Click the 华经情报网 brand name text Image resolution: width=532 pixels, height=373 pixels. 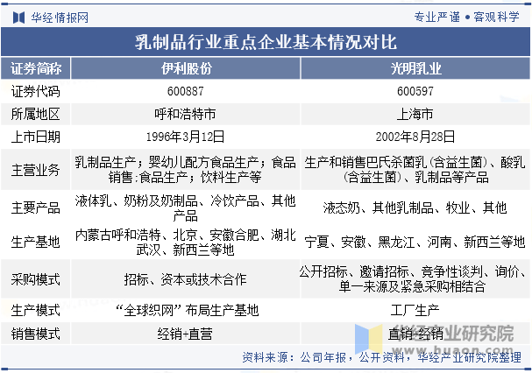pyautogui.click(x=60, y=18)
